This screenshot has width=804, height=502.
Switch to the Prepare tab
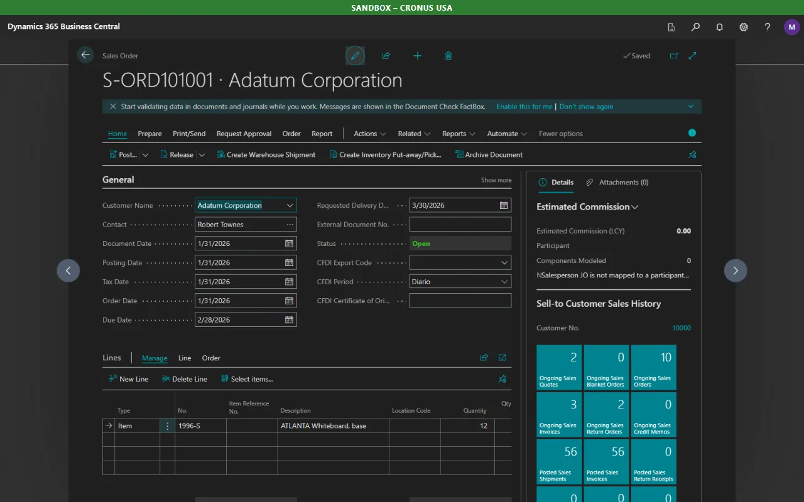150,134
